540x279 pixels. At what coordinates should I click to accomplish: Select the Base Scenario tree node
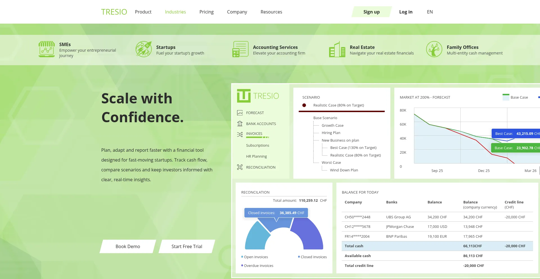point(325,118)
